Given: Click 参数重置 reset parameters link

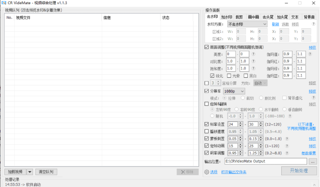Looking at the screenshot, I should [x=309, y=153].
